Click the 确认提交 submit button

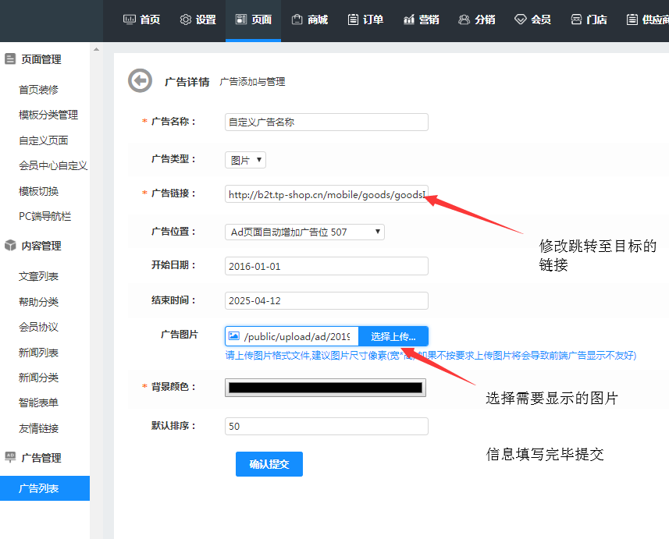point(269,464)
